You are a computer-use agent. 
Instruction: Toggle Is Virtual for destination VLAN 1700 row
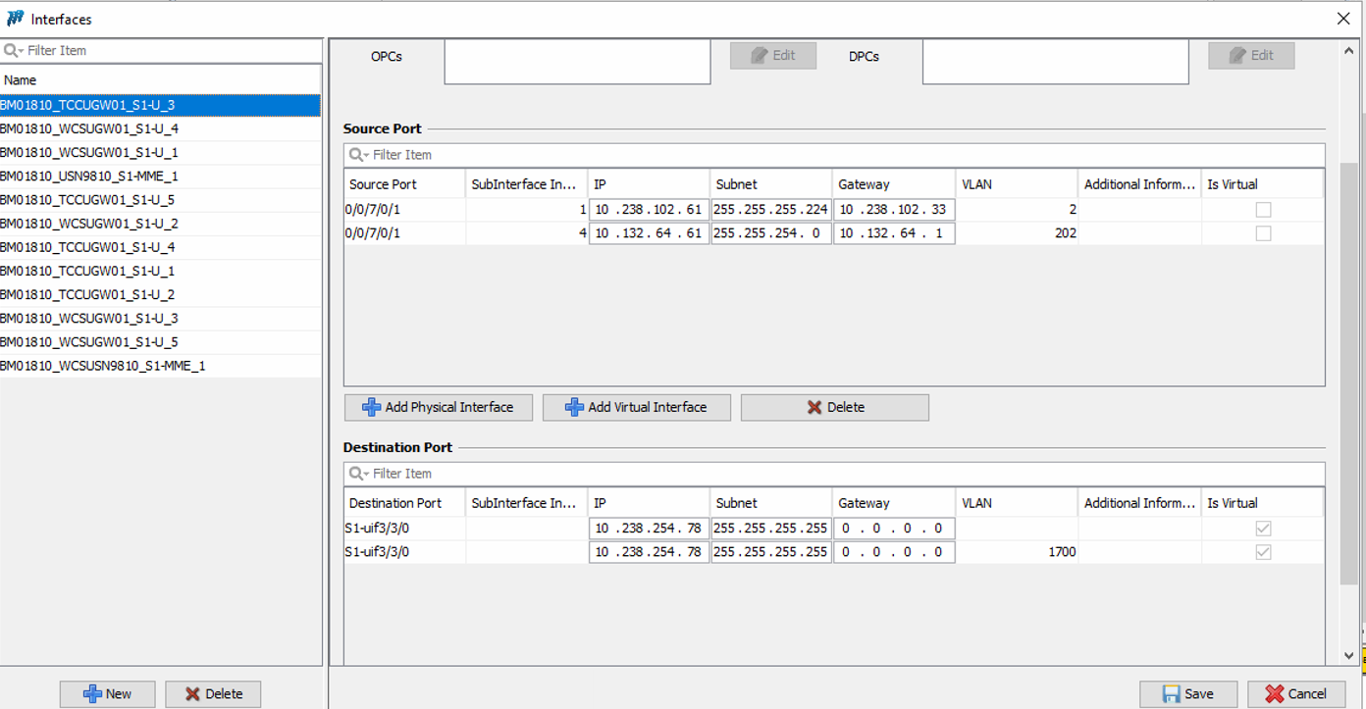tap(1263, 552)
